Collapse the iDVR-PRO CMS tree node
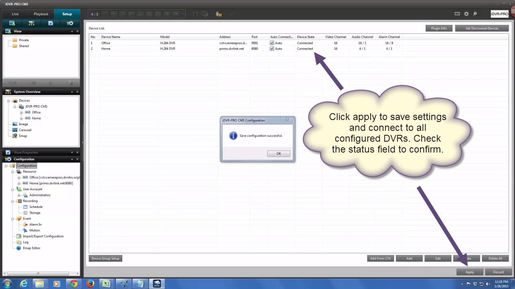The width and height of the screenshot is (515, 289). (15, 106)
